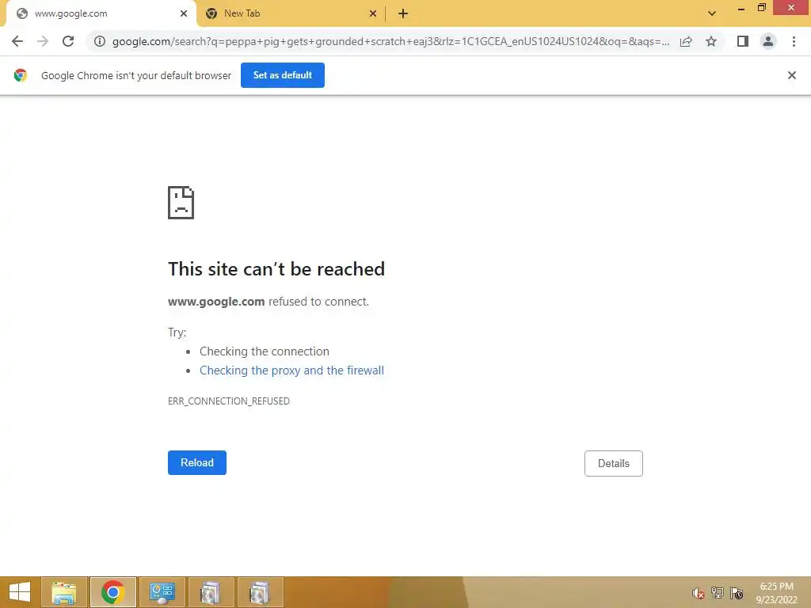Click the sad page error icon

point(181,203)
